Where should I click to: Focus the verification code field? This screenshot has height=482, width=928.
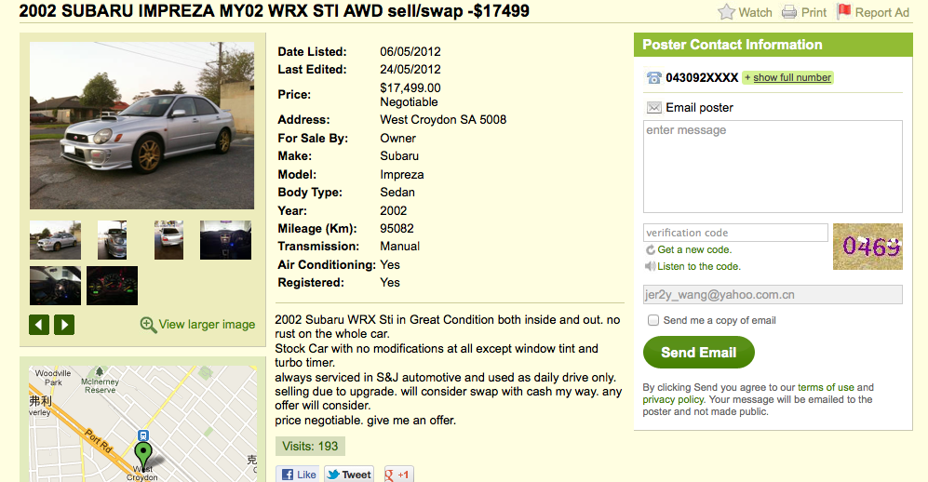[x=735, y=233]
